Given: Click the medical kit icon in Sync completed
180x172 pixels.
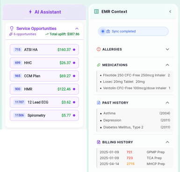Looking at the screenshot, I should tap(108, 31).
